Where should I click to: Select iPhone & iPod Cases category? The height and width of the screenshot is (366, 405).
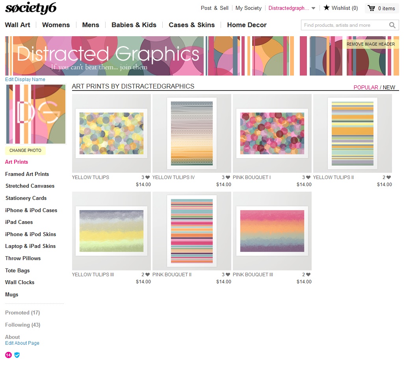coord(31,210)
